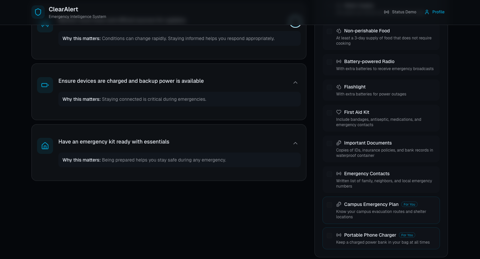Viewport: 480px width, 259px height.
Task: Click the documents icon beside Campus Emergency Plan
Action: 339,204
